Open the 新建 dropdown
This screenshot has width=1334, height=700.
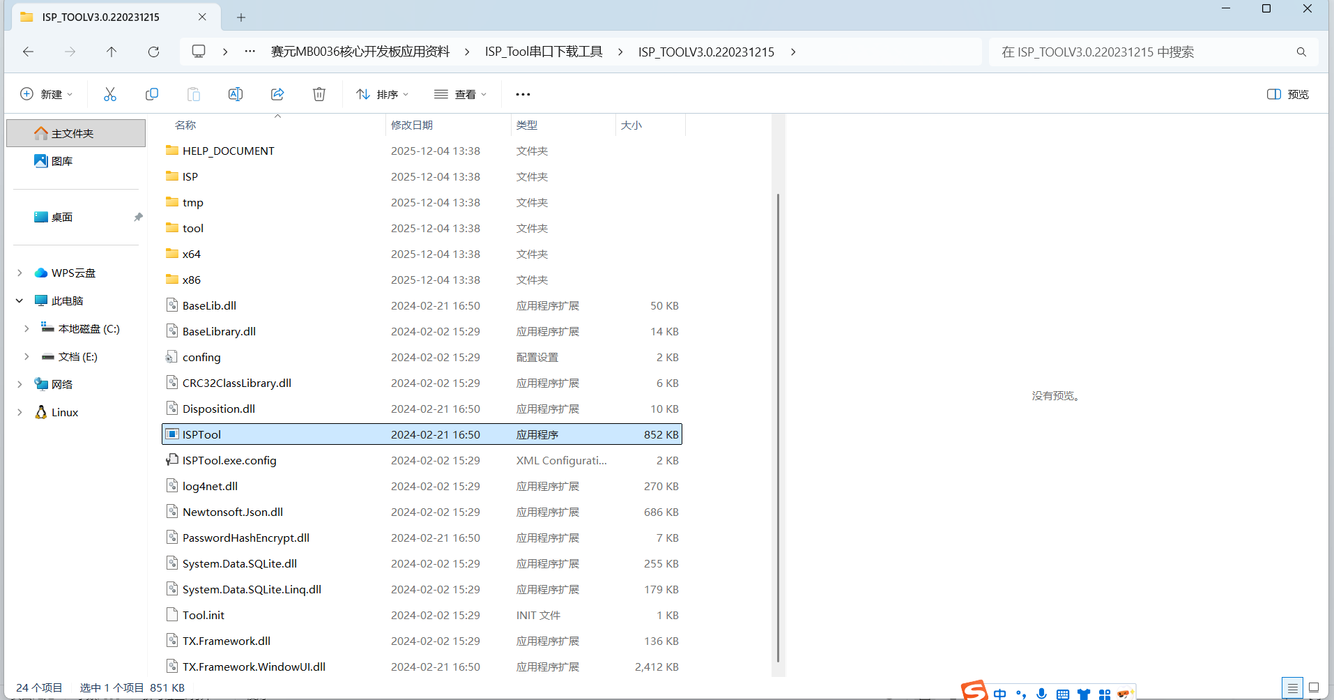click(46, 94)
